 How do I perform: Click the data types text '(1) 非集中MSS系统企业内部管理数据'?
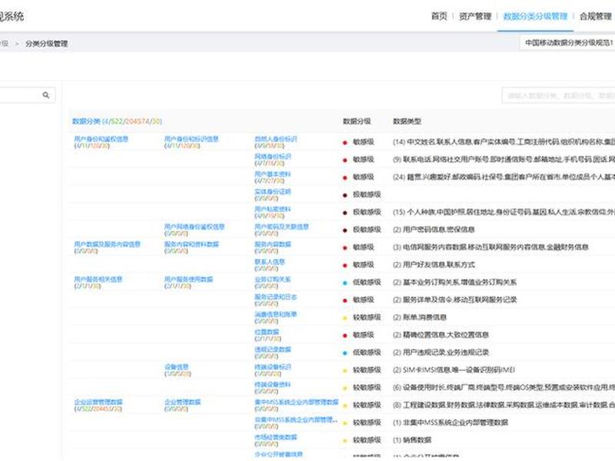point(450,423)
